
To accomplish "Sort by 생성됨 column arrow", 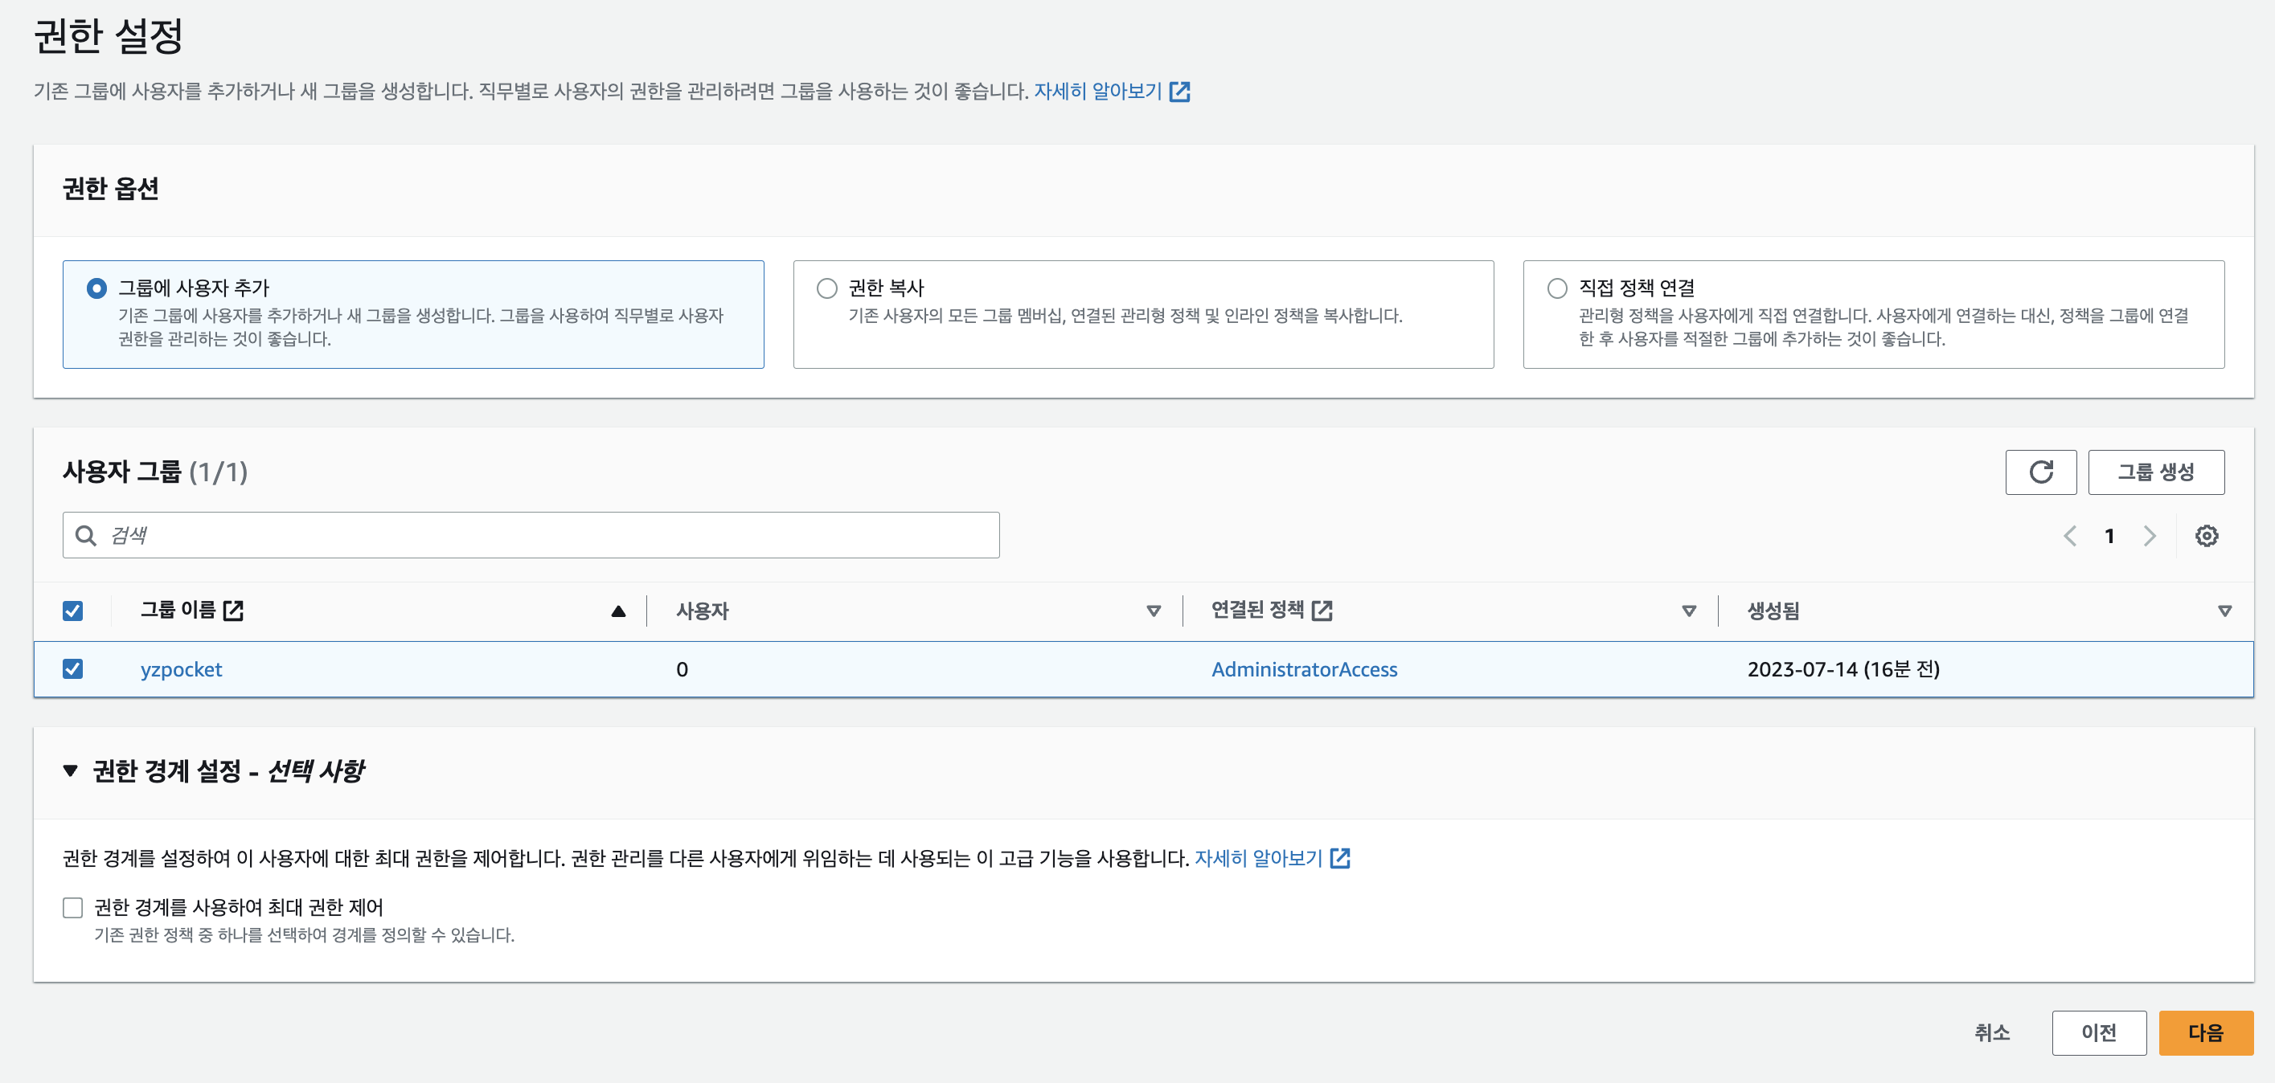I will [2224, 611].
